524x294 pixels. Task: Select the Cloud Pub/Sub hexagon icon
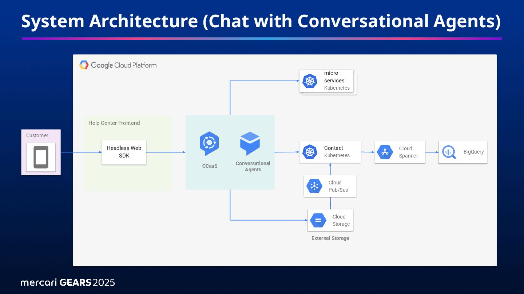pyautogui.click(x=314, y=186)
